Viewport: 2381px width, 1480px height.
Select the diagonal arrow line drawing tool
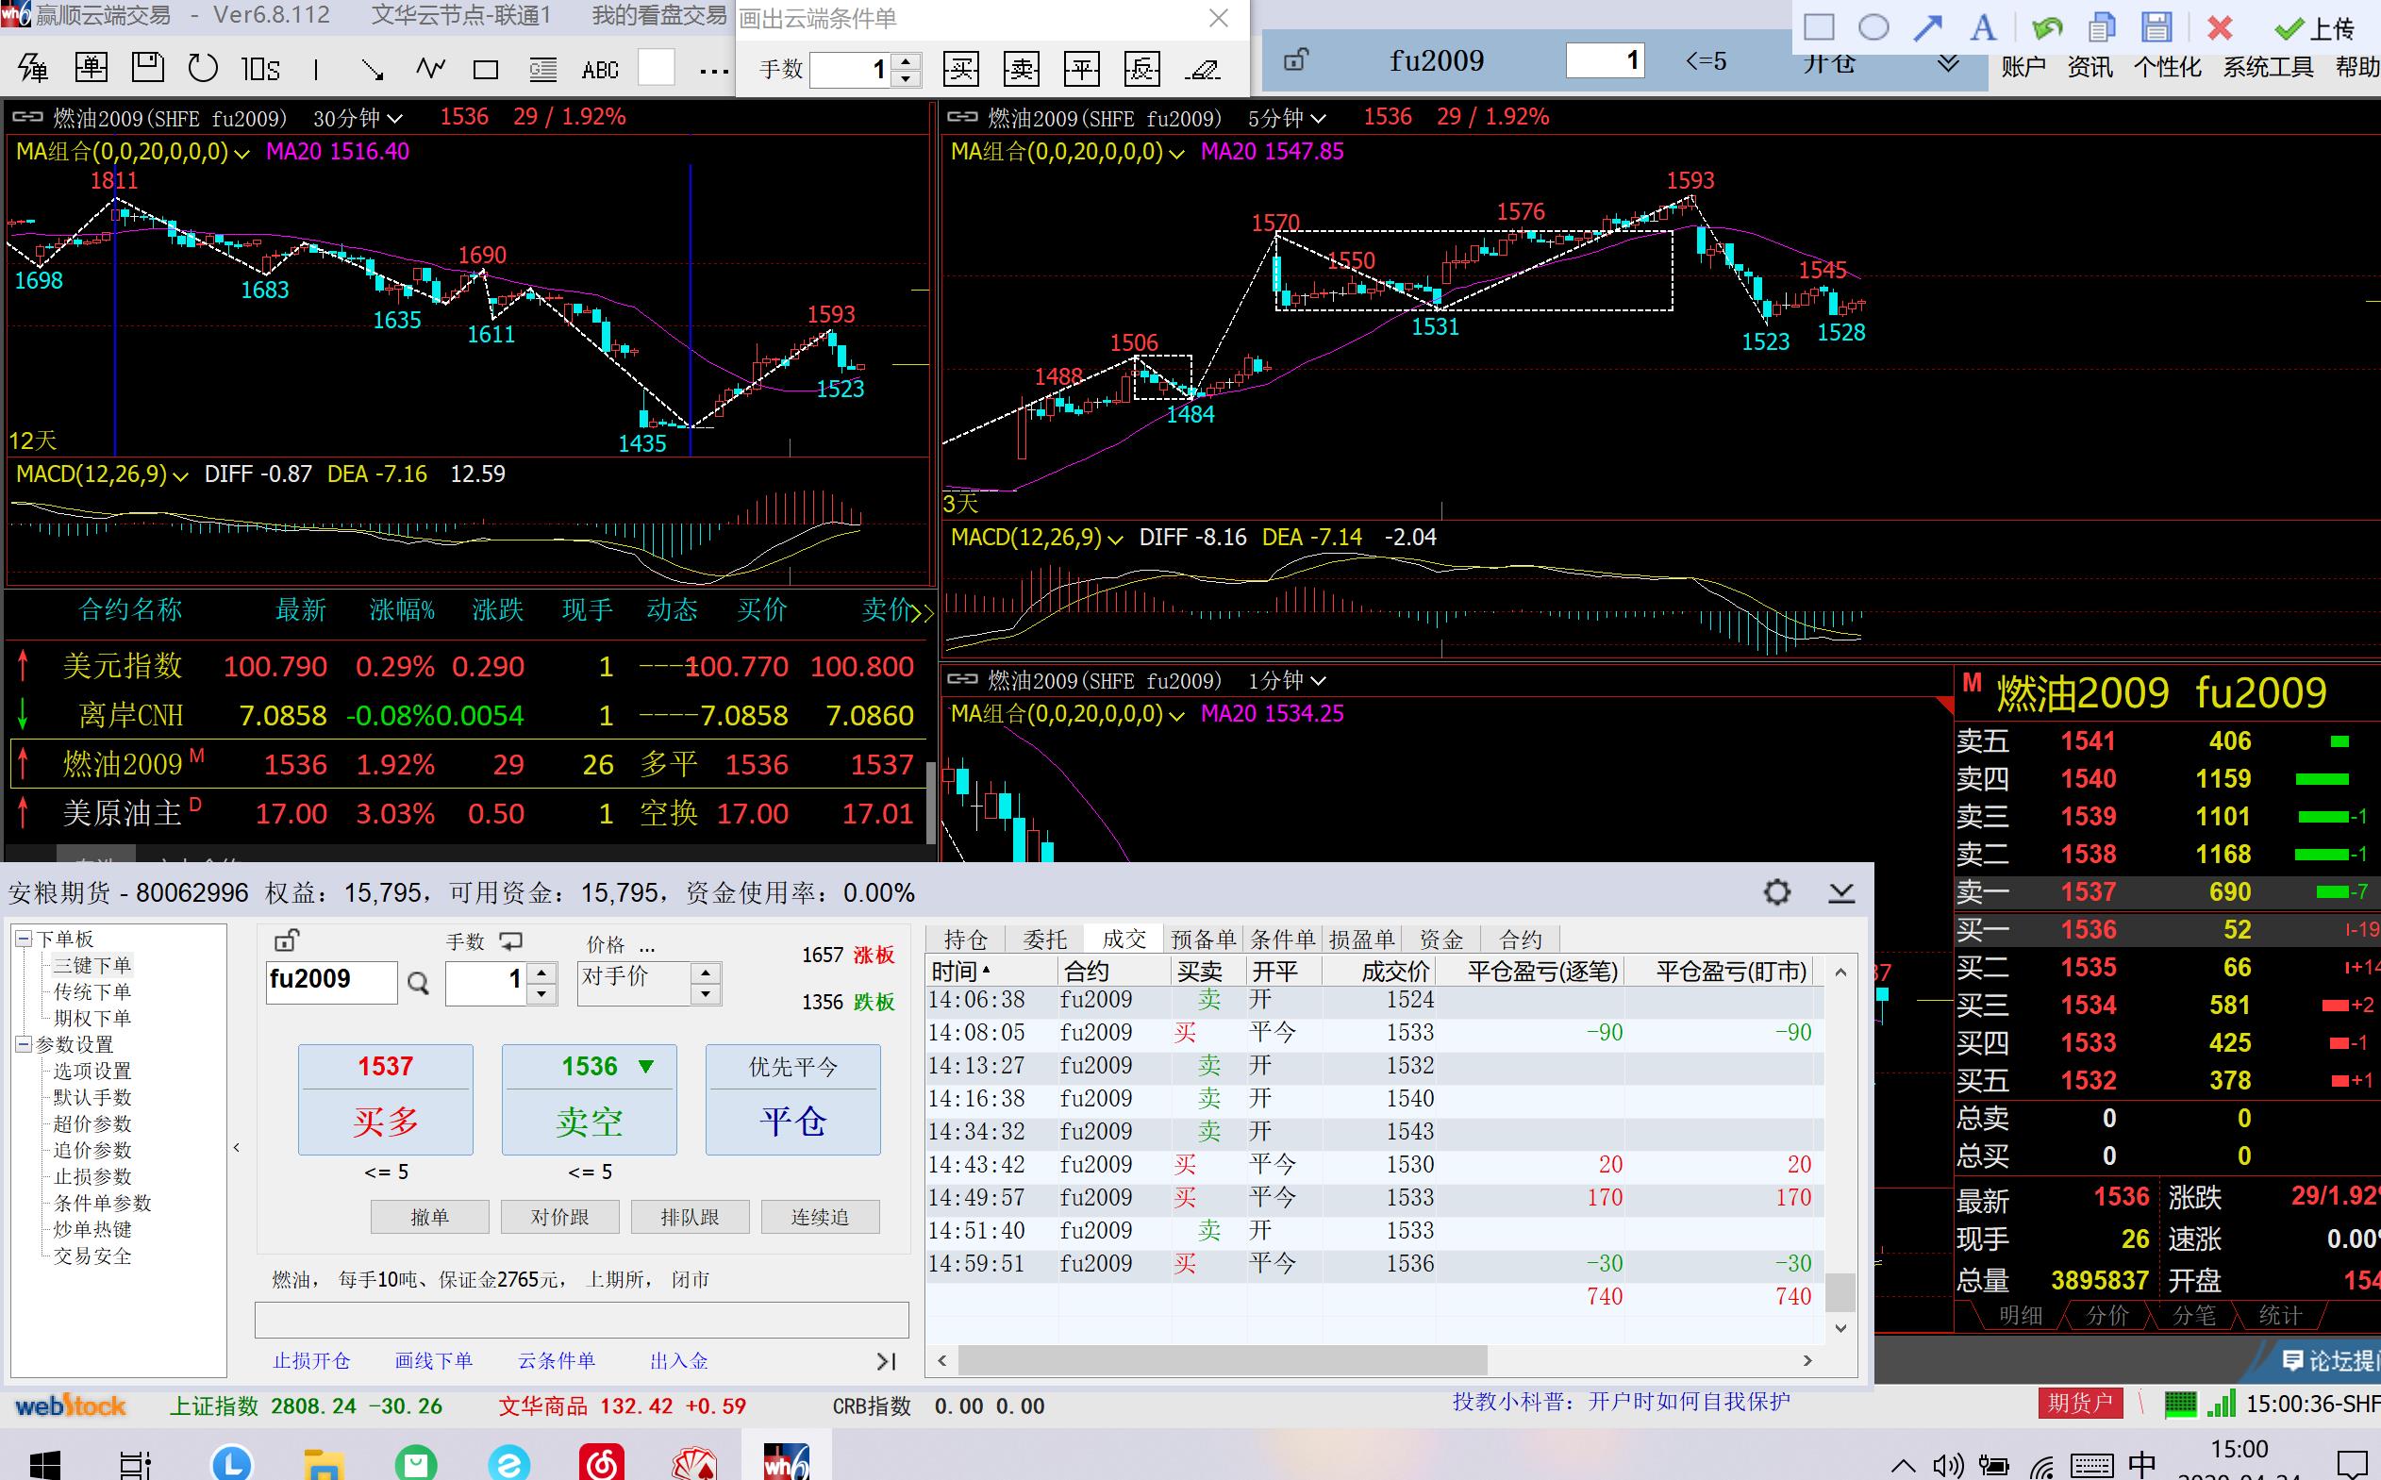tap(372, 69)
